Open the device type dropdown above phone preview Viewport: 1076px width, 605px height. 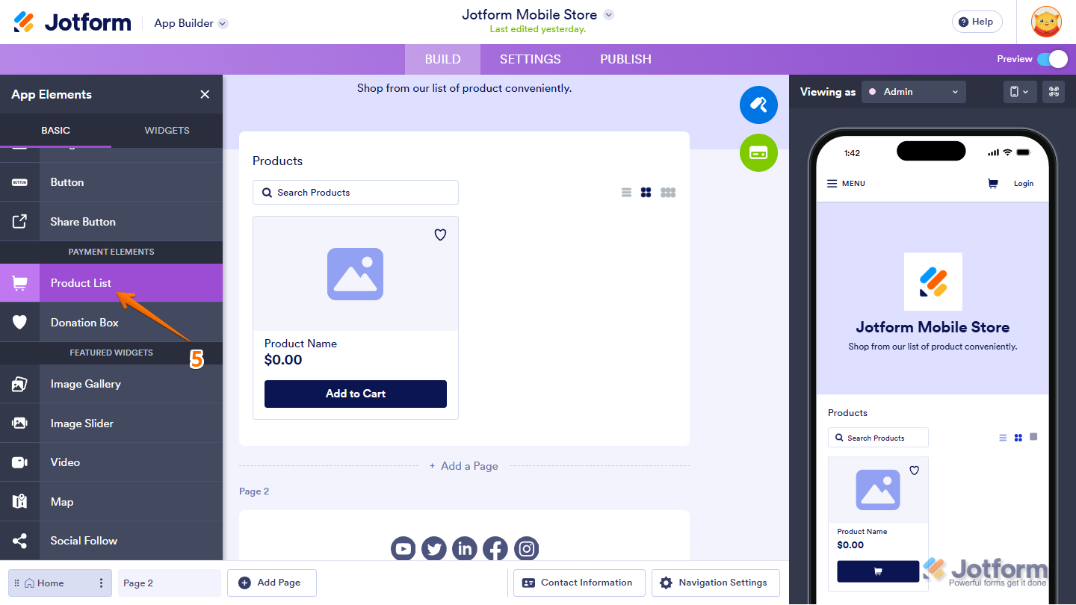pos(1020,91)
